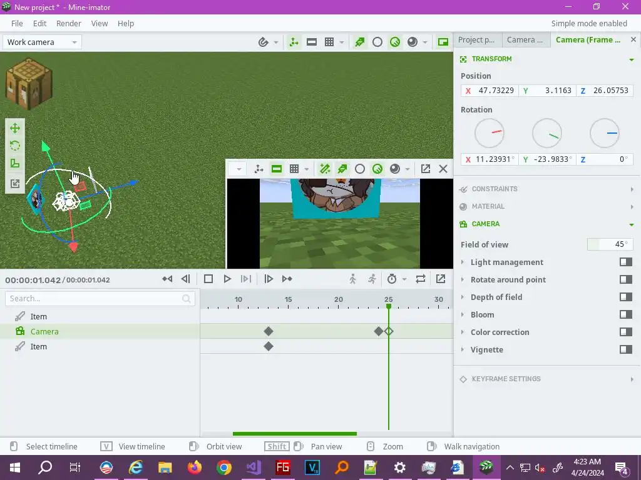Close the camera preview view
The image size is (641, 480).
point(443,169)
